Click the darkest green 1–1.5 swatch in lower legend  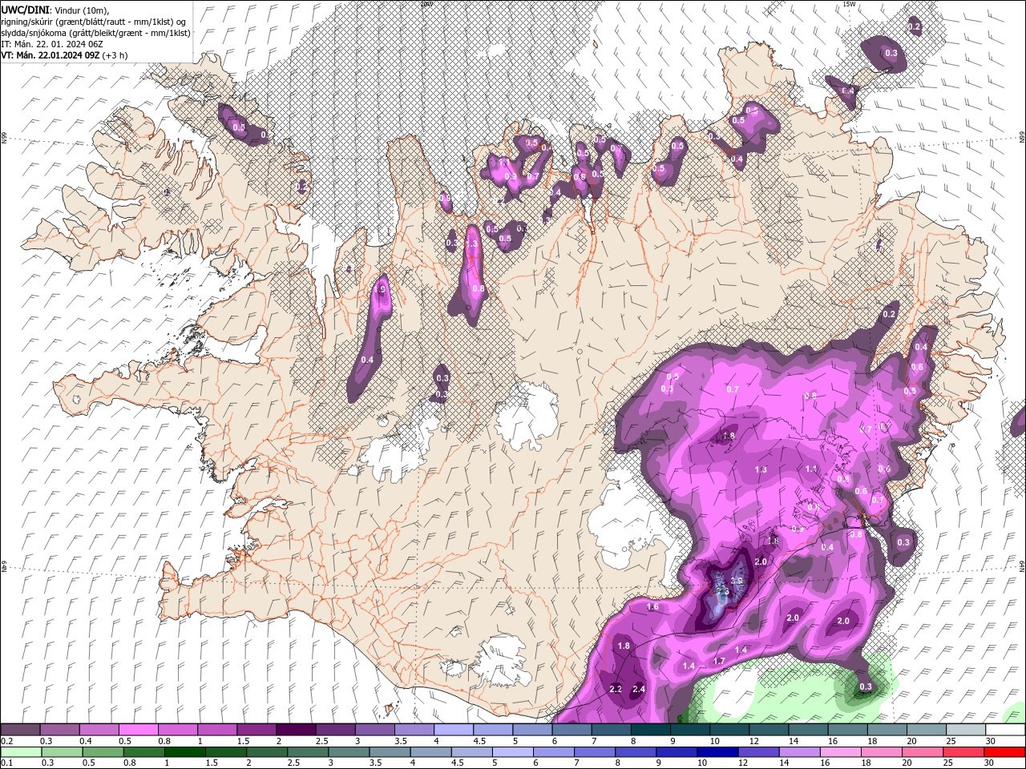pos(184,752)
